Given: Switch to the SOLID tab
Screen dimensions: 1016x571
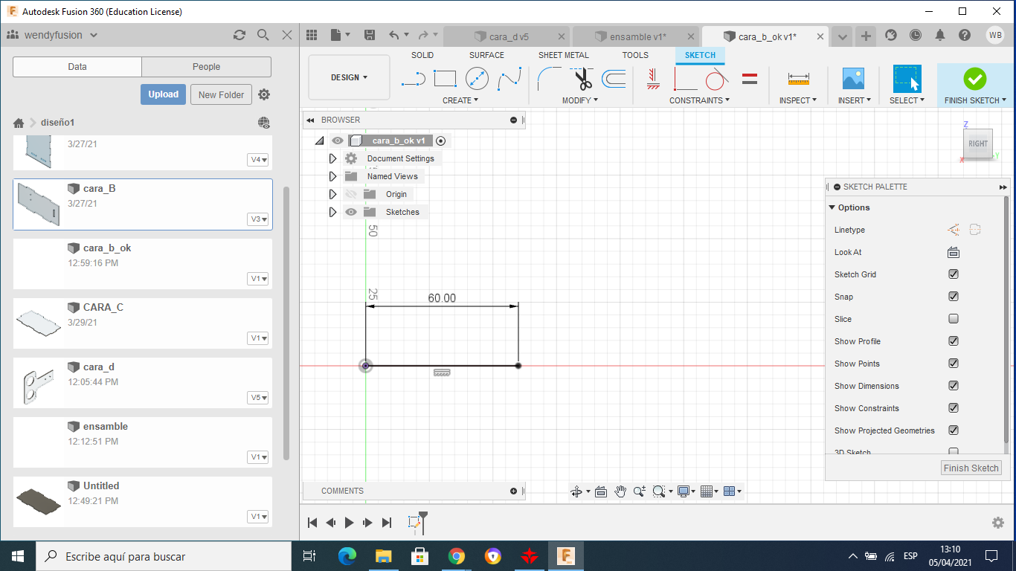Looking at the screenshot, I should 422,55.
